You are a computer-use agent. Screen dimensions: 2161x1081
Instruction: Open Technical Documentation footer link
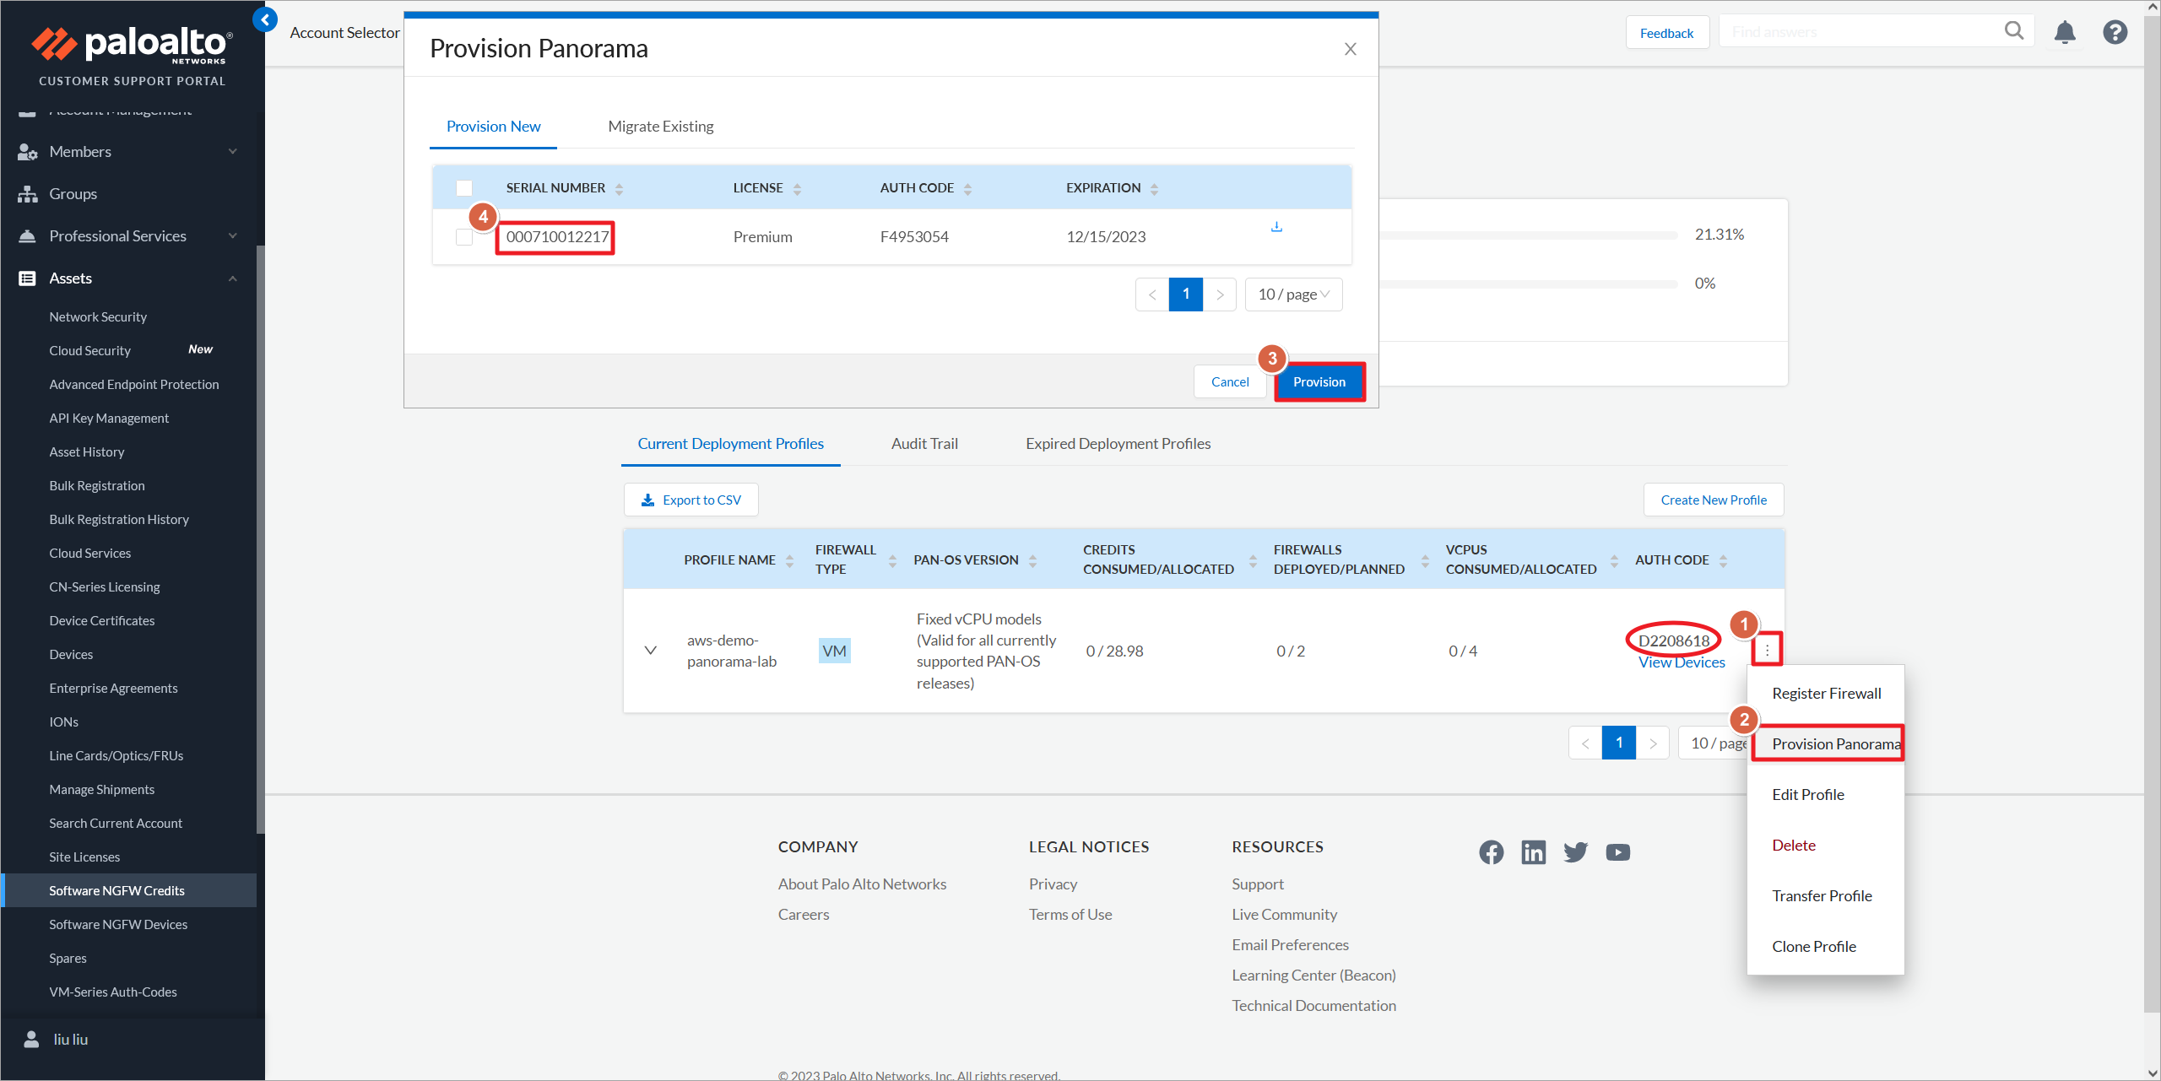(1313, 1006)
